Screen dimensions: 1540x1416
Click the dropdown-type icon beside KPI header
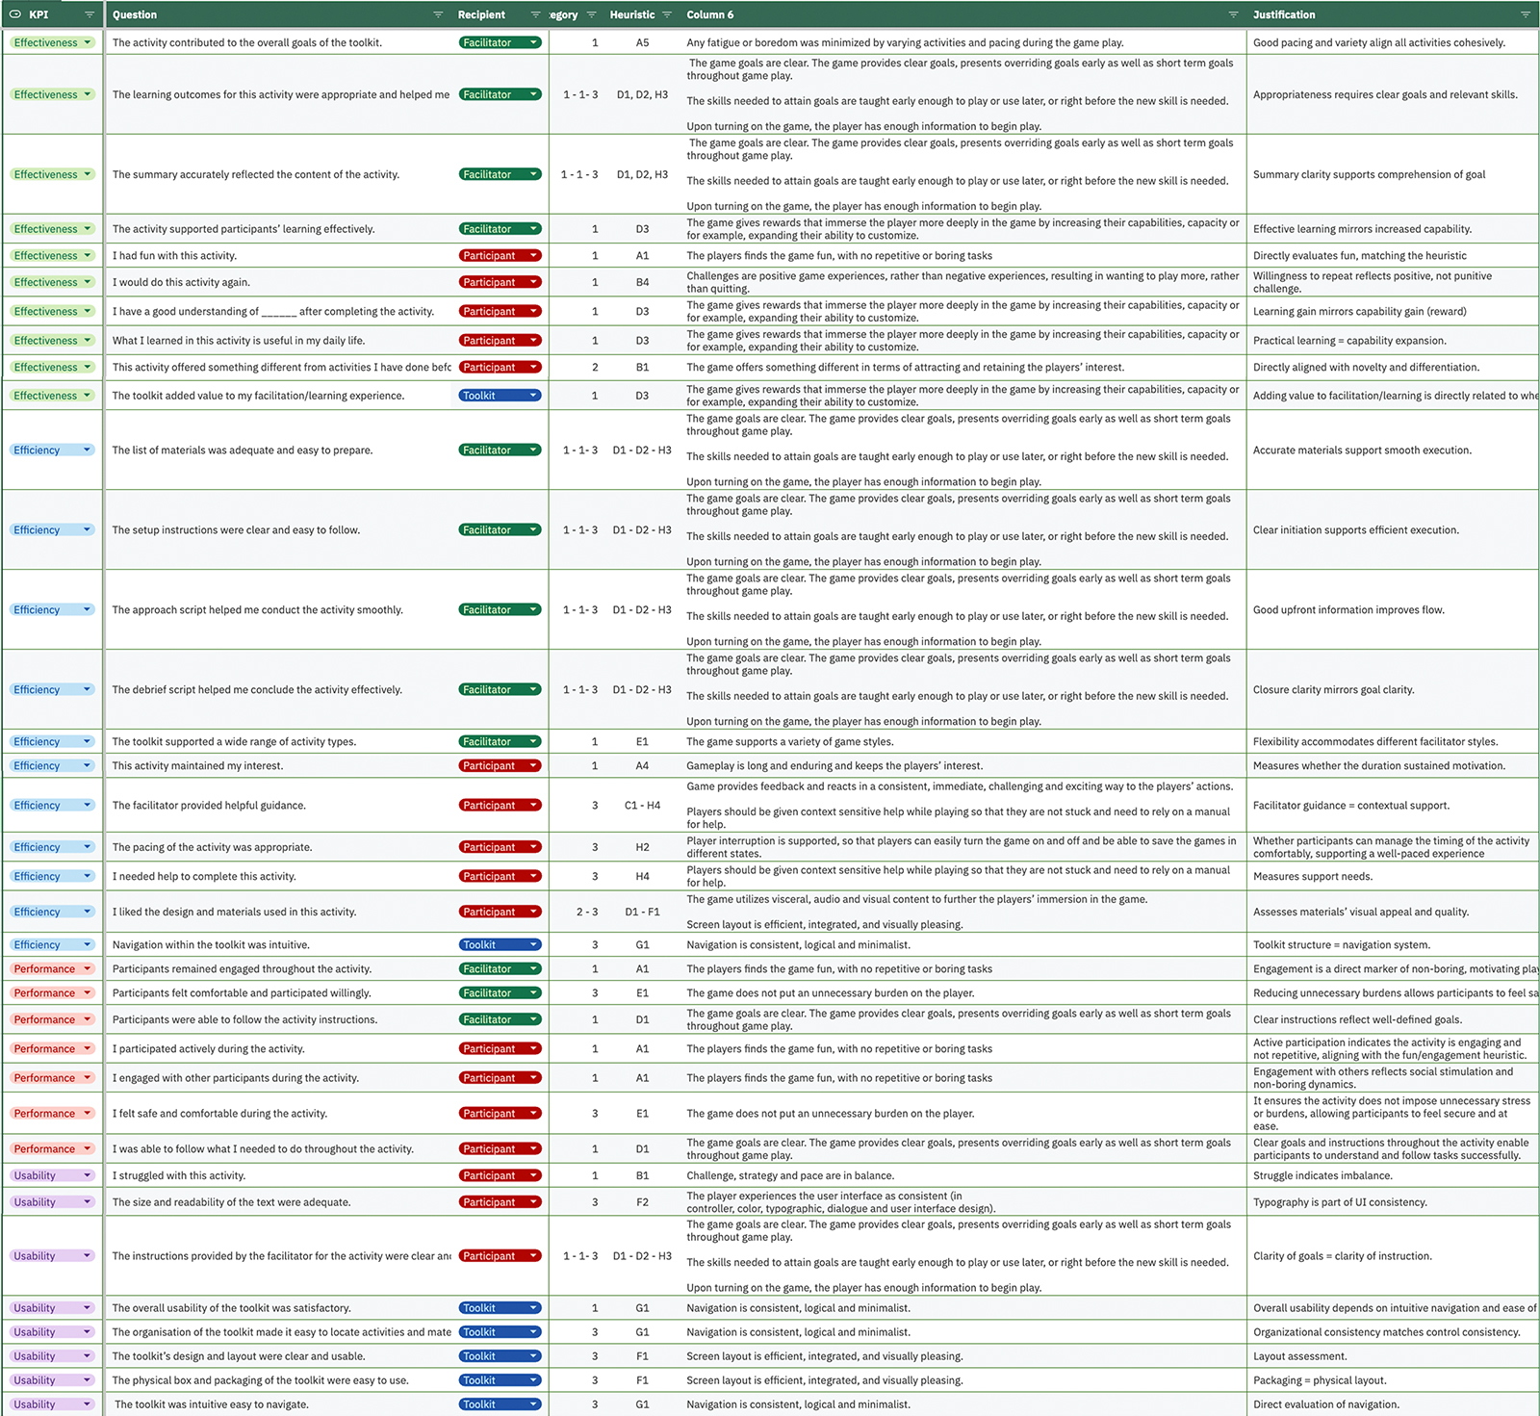click(x=14, y=14)
